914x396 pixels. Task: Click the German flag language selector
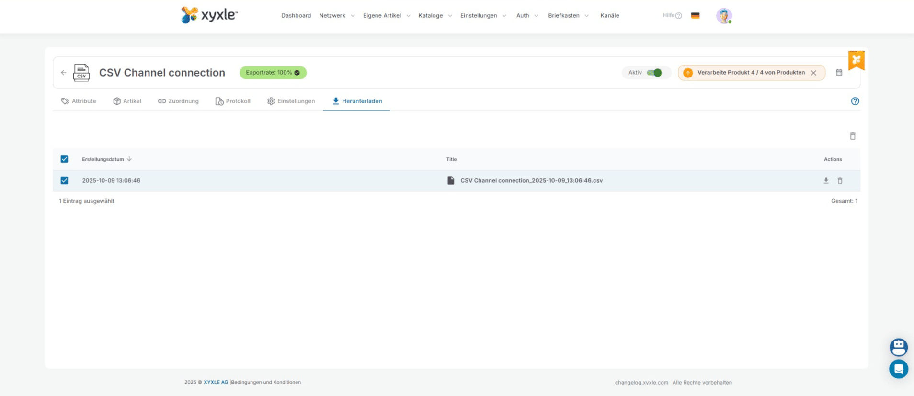click(695, 16)
